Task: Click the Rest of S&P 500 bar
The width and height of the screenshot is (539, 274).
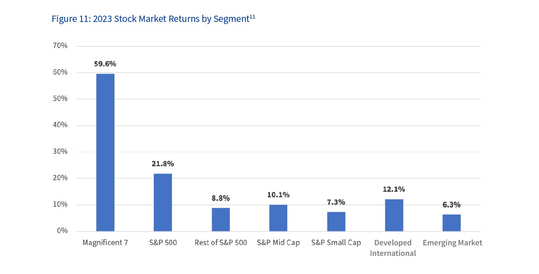Action: point(220,220)
